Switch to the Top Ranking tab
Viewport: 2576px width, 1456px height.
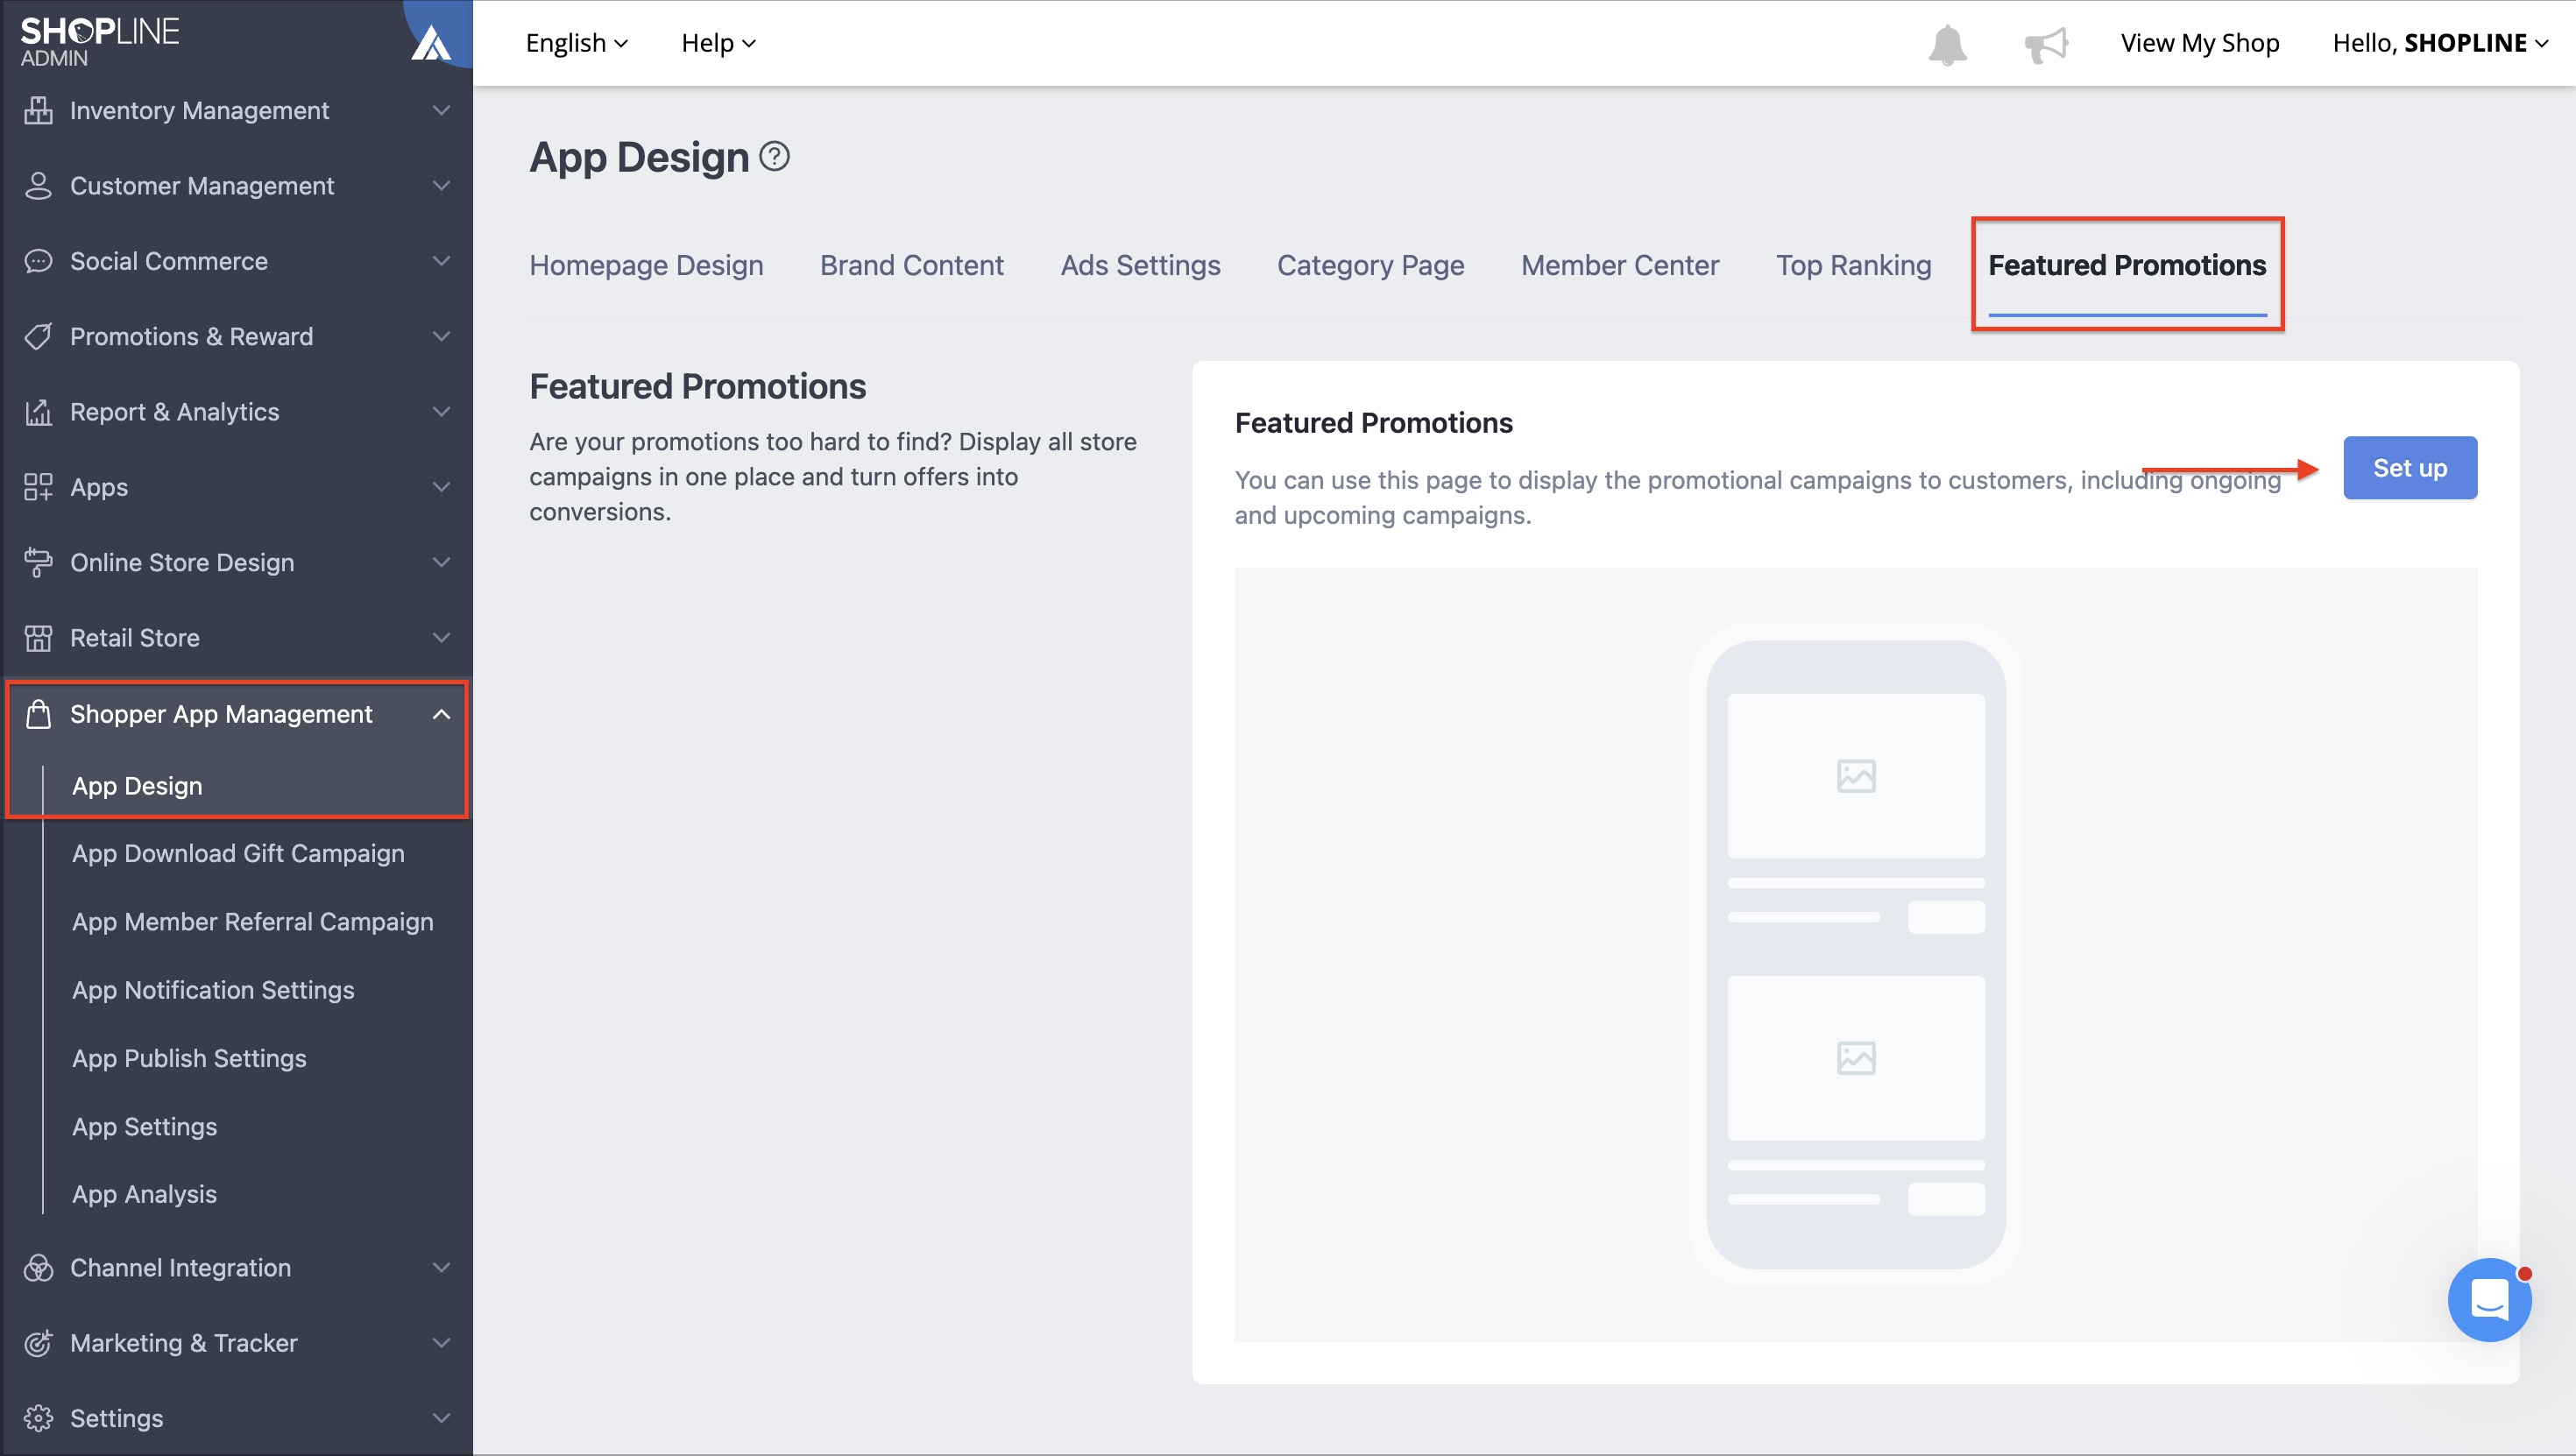(1853, 265)
